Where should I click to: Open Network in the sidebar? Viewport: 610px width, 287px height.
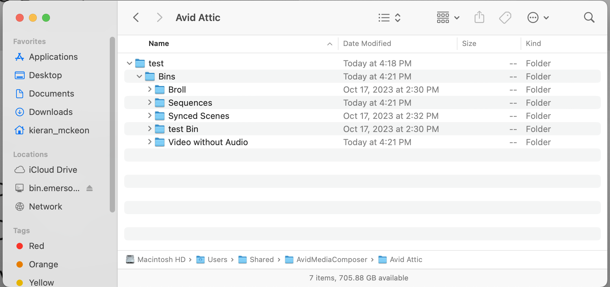click(x=45, y=207)
